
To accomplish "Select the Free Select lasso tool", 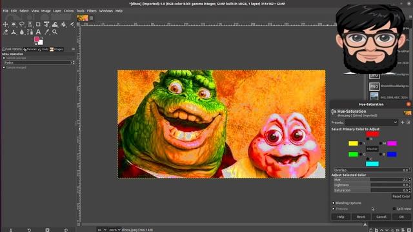I will coord(21,24).
